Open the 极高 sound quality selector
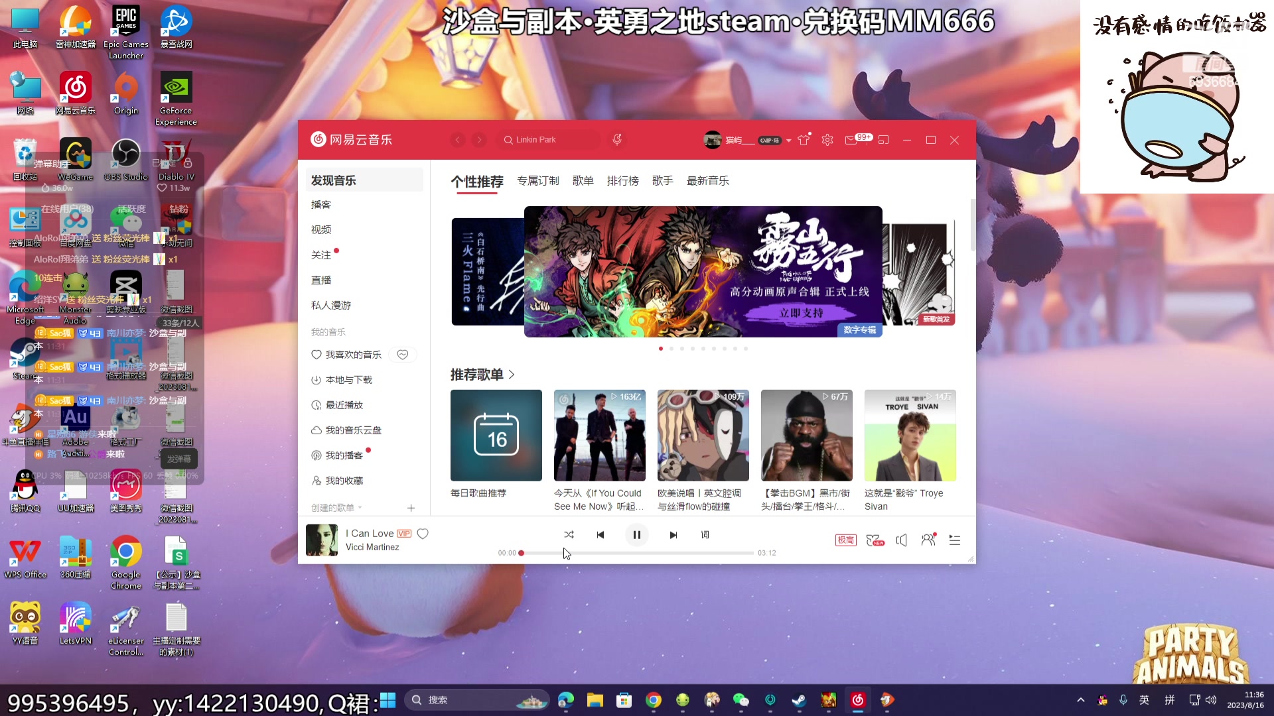 click(845, 540)
